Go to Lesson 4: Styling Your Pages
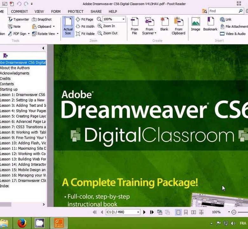This screenshot has width=248, height=229. click(23, 111)
